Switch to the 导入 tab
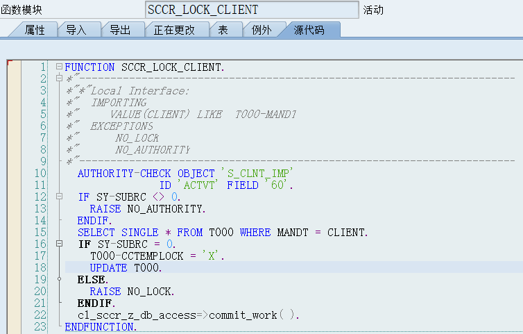This screenshot has width=523, height=334. click(x=76, y=30)
